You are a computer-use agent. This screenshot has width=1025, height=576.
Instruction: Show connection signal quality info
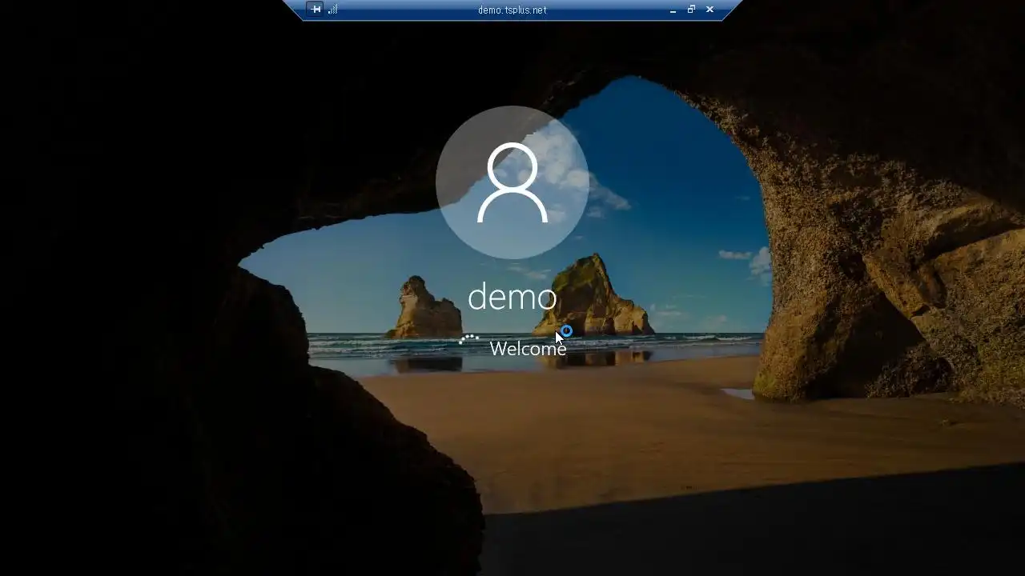pos(332,10)
